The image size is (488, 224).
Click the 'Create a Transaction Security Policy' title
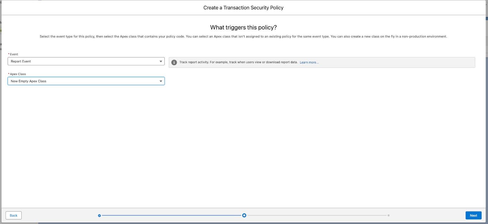tap(243, 8)
